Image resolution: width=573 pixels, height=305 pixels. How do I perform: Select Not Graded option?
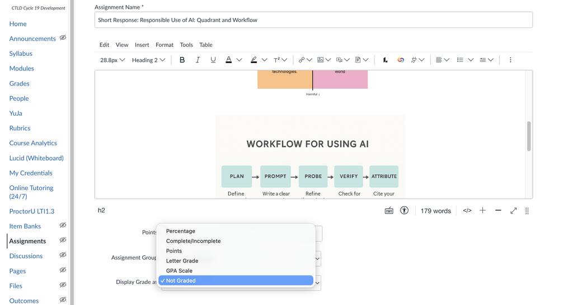click(x=236, y=280)
